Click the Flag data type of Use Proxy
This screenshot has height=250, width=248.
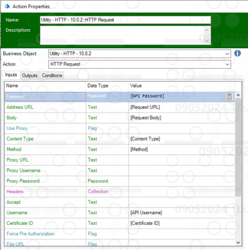click(x=93, y=128)
